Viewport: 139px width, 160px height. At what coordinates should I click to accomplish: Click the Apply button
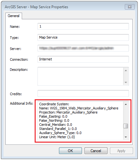pos(121,151)
